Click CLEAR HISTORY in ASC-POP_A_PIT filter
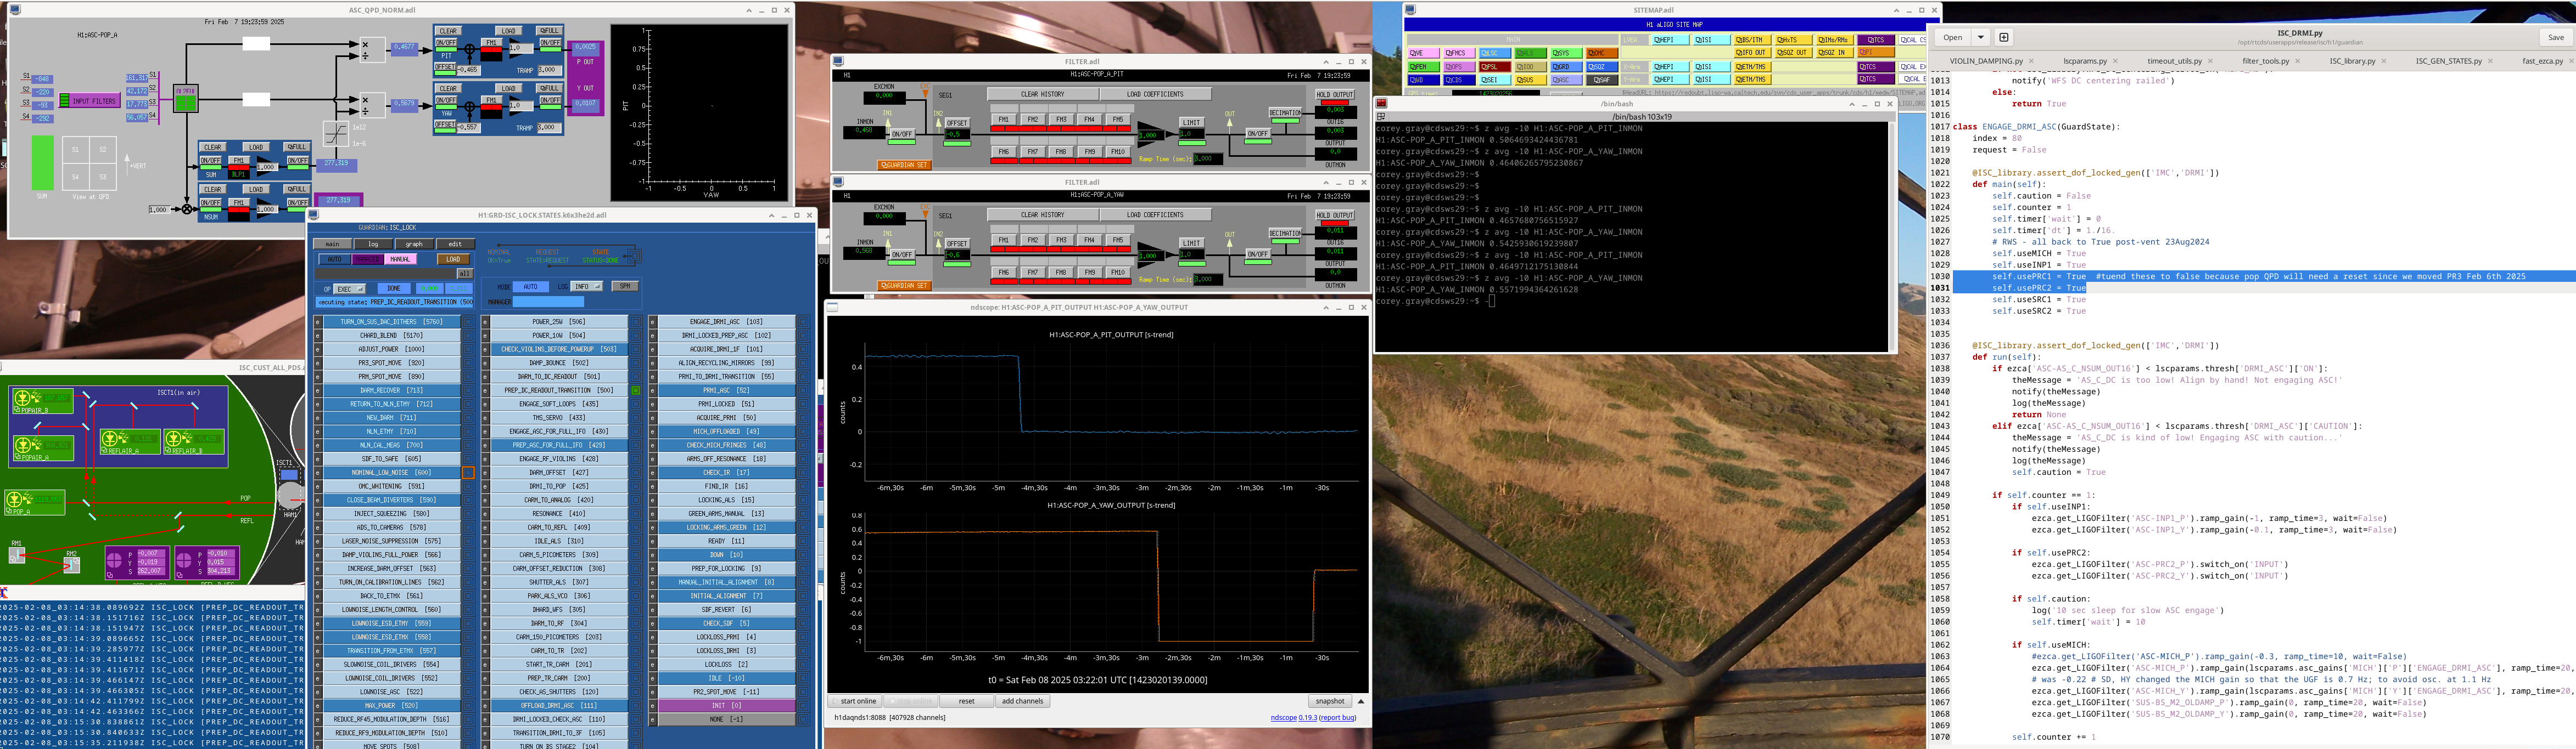This screenshot has height=749, width=2576. 1042,94
